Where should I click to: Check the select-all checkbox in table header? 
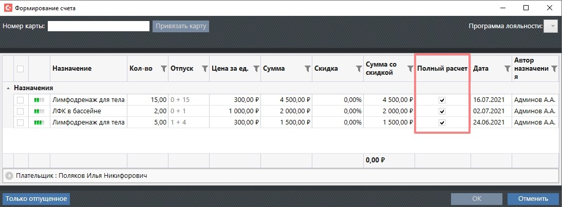(x=21, y=69)
